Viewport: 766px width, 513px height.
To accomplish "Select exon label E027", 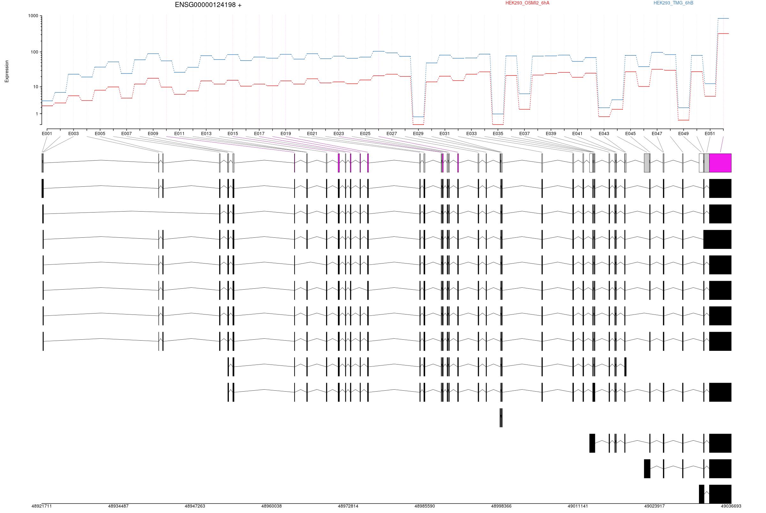I will [x=392, y=134].
